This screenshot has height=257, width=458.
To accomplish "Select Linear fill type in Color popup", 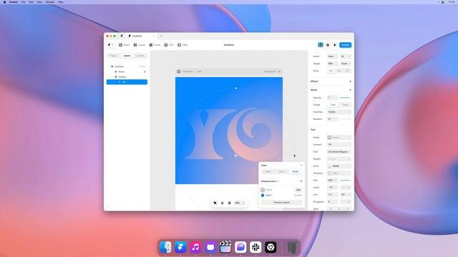I will click(x=282, y=171).
